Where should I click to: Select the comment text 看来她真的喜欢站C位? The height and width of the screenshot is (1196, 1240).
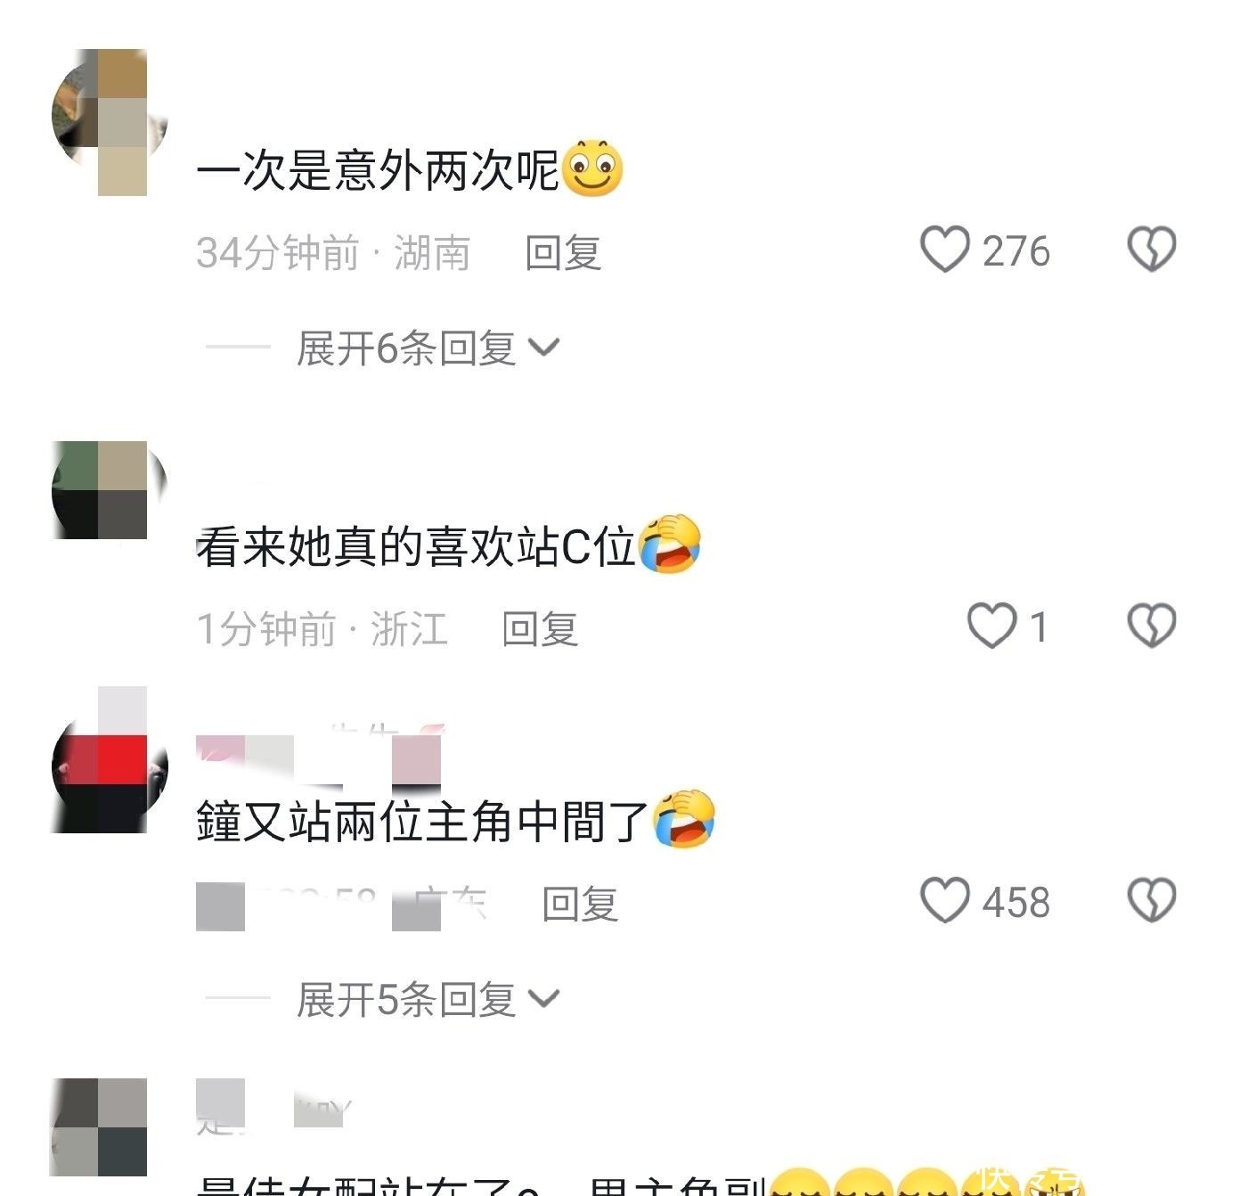(x=416, y=545)
